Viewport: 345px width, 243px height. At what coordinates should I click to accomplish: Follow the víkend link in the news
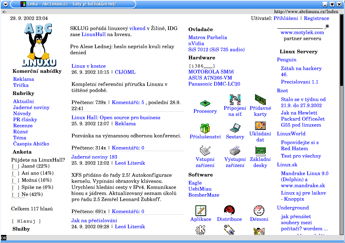(137, 28)
